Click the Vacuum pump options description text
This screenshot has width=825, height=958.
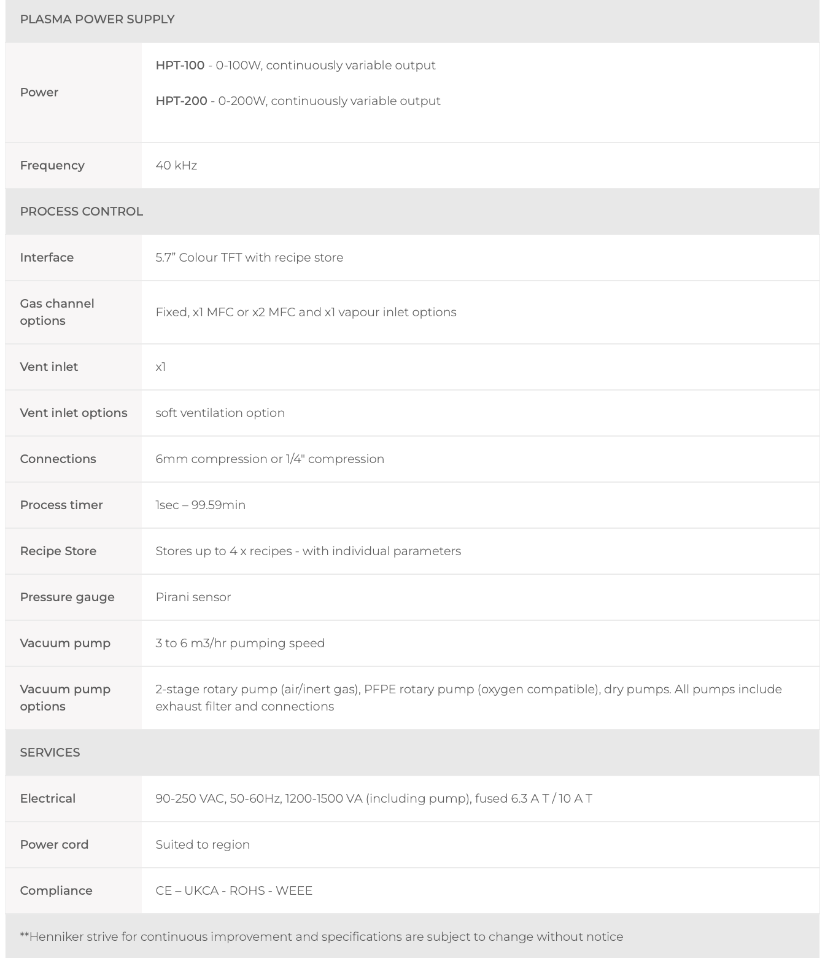pyautogui.click(x=468, y=698)
